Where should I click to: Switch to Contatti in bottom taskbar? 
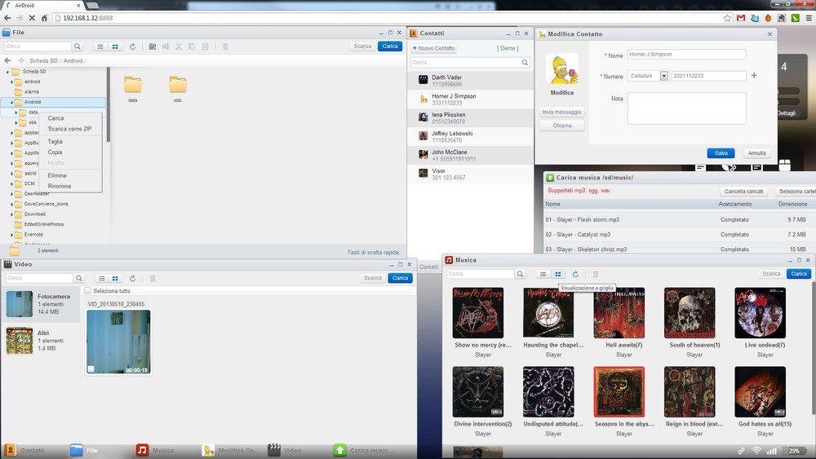coord(24,450)
